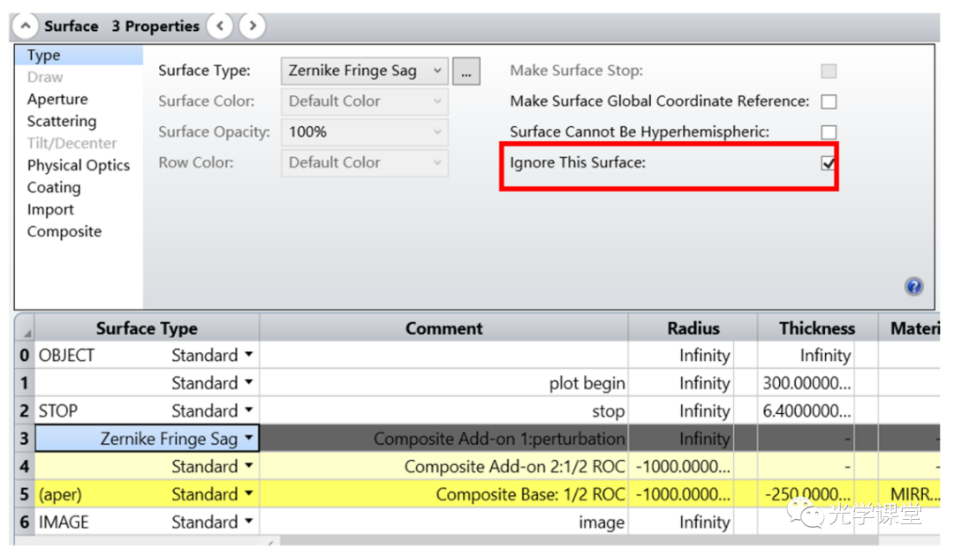Viewport: 954px width, 556px height.
Task: Select the Physical Optics properties tab
Action: 79,165
